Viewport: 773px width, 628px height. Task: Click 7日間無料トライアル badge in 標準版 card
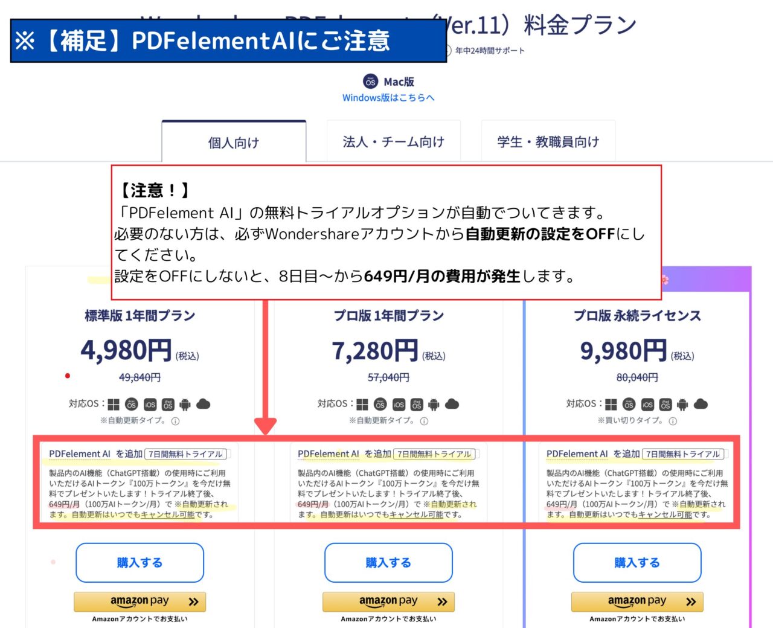(186, 454)
